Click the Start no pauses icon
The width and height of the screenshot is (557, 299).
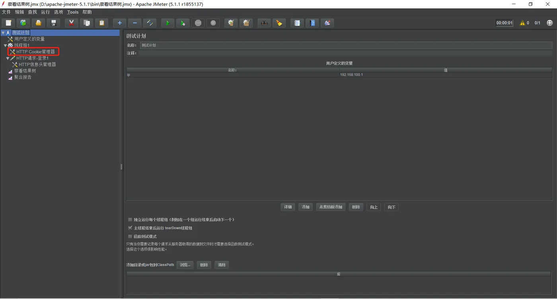pos(183,23)
